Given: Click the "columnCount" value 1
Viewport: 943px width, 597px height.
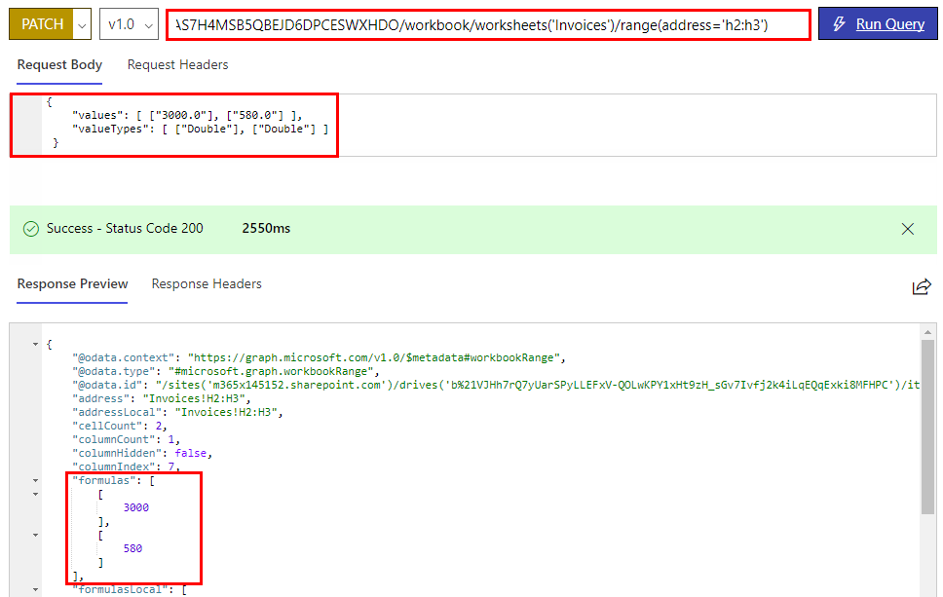Looking at the screenshot, I should (x=171, y=439).
